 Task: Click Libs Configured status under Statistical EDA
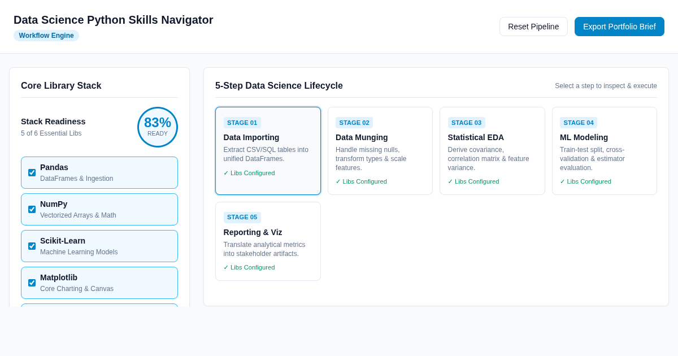[473, 181]
